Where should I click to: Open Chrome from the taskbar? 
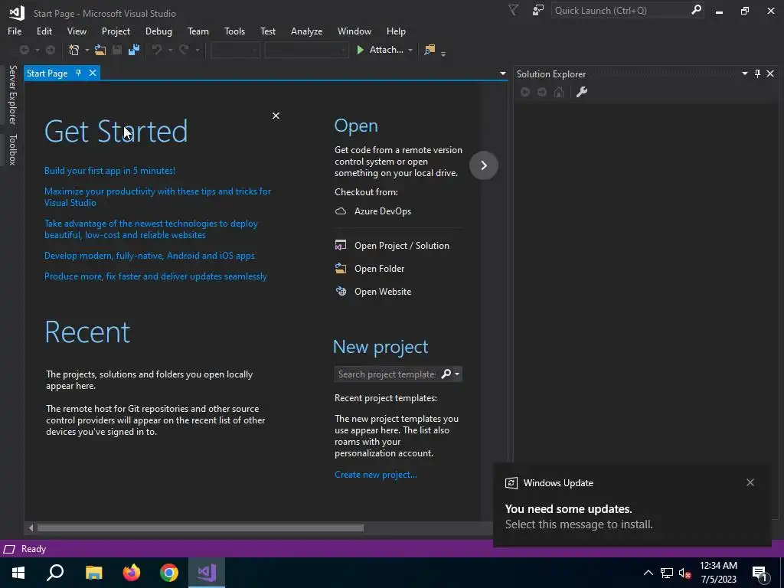coord(169,573)
